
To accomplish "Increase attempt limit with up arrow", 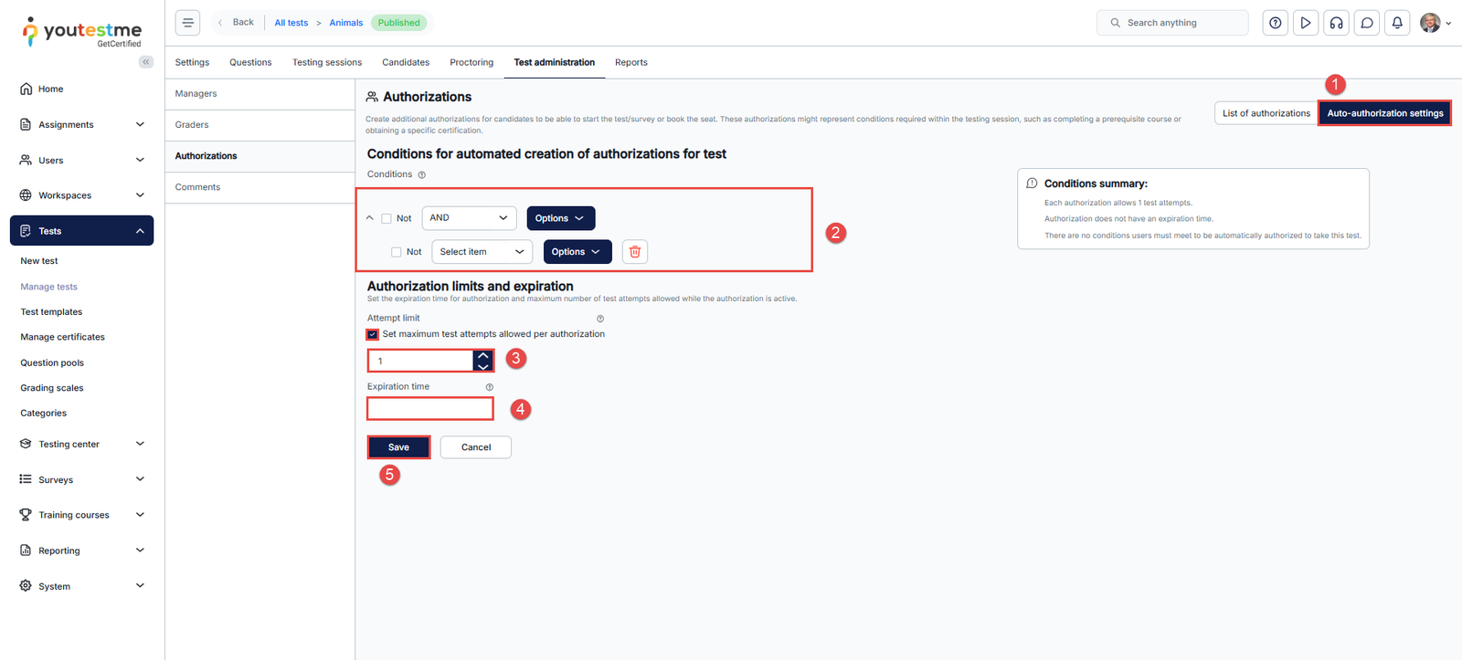I will pyautogui.click(x=483, y=355).
